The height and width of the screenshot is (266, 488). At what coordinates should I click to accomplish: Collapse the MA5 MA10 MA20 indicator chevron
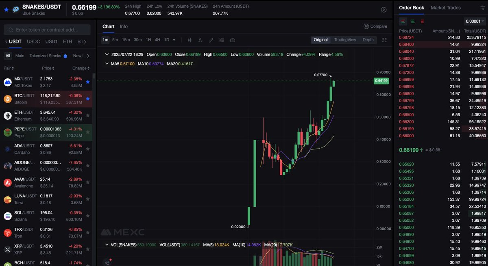point(107,64)
